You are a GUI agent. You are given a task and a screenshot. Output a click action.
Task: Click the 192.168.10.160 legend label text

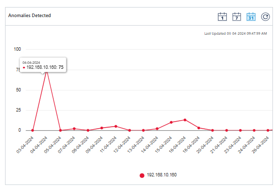click(162, 175)
